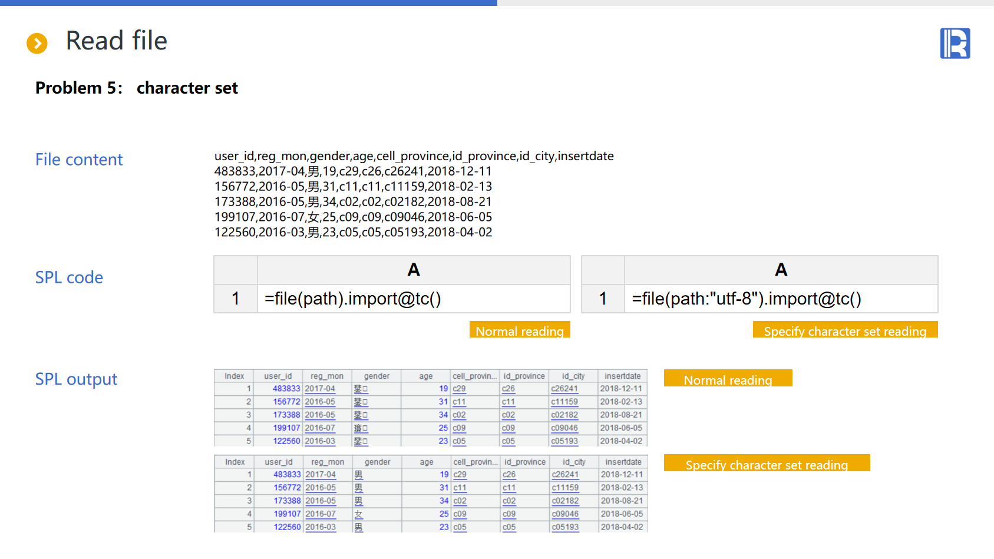Click the "Normal reading" label beside the output table
This screenshot has height=559, width=994.
(x=728, y=379)
